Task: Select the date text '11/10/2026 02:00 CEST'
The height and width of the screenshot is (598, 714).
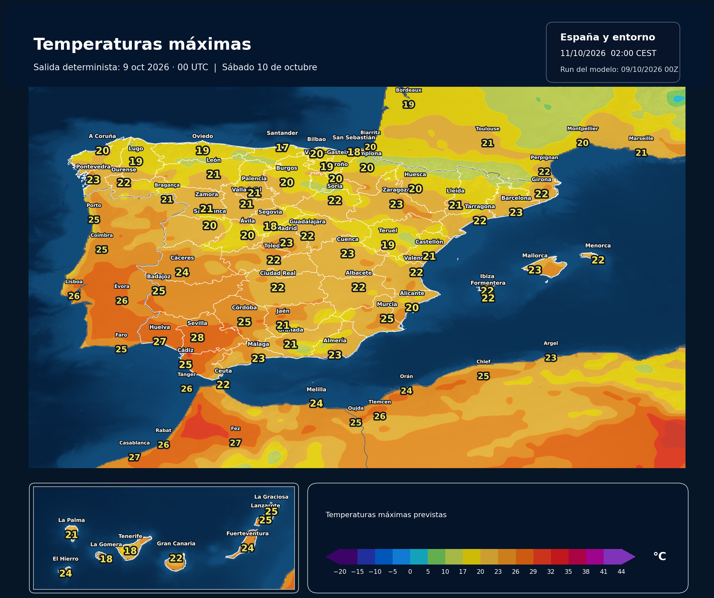Action: 608,53
